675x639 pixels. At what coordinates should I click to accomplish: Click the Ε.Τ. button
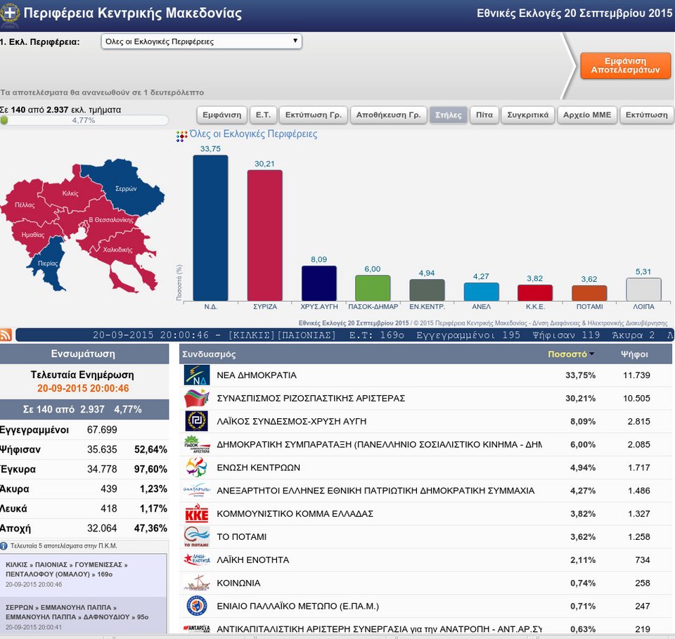[263, 115]
